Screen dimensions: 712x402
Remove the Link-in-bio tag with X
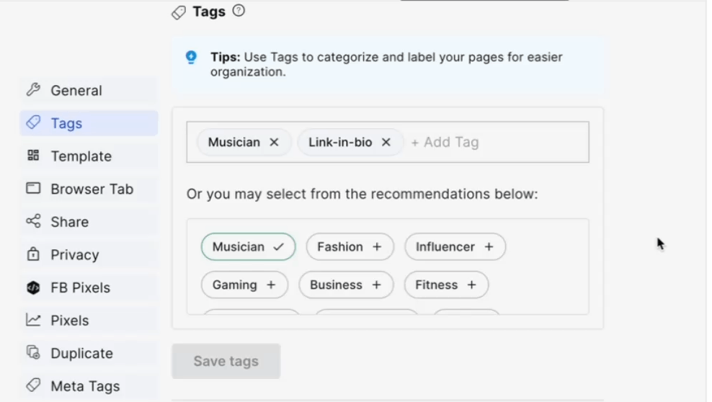pyautogui.click(x=386, y=142)
